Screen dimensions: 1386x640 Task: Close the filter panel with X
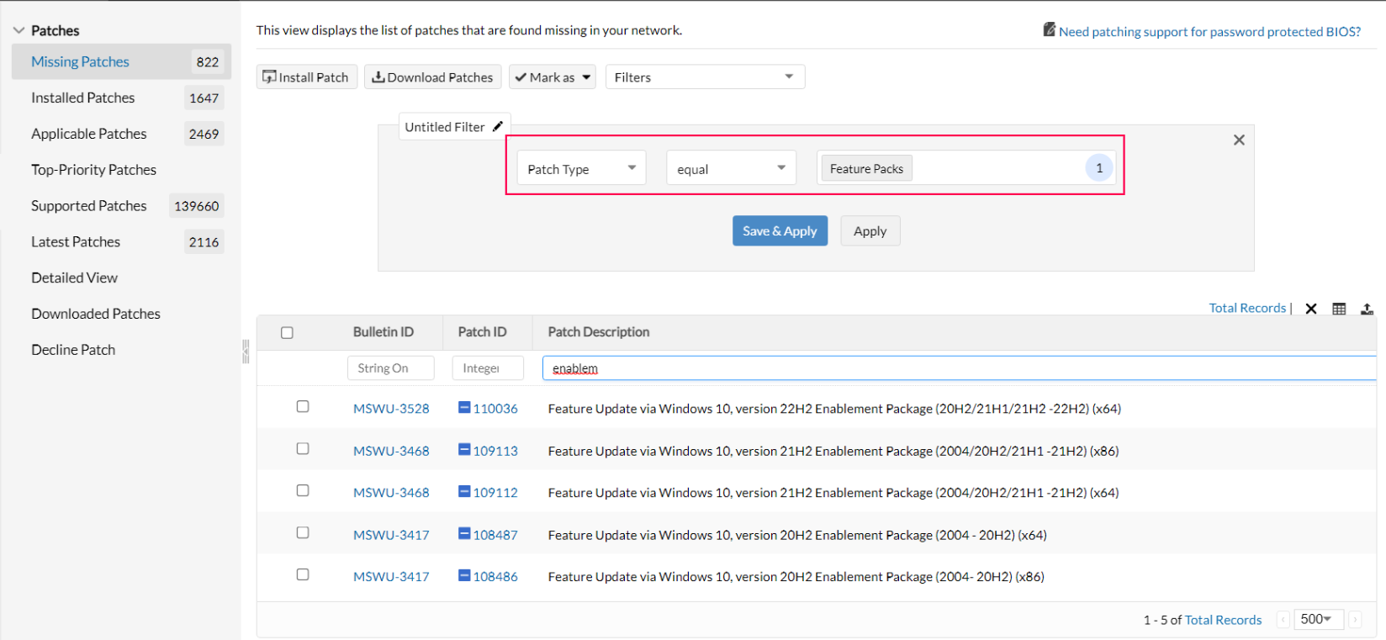coord(1238,140)
